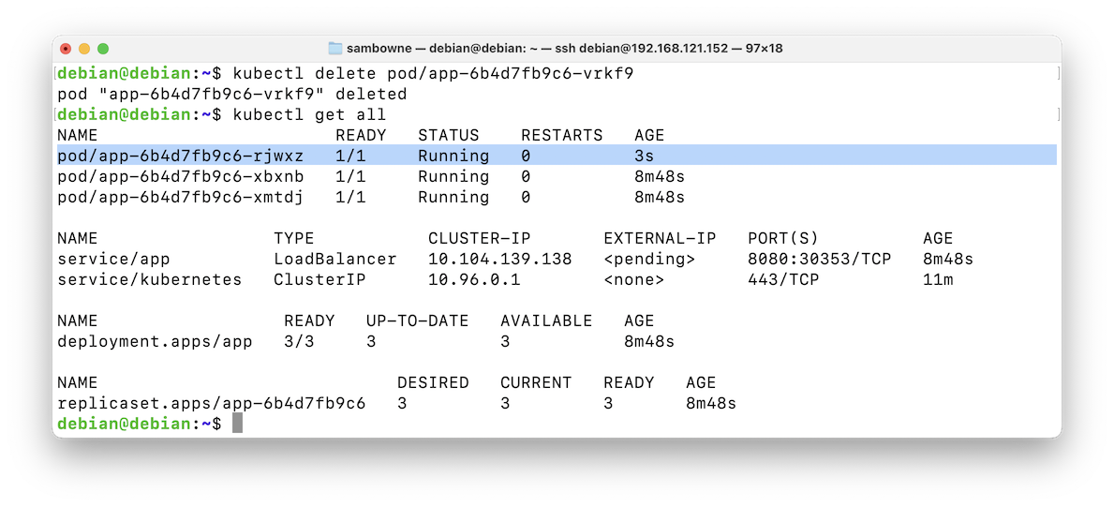Screen dimensions: 1114x507
Task: Maximize the window using the green button
Action: pyautogui.click(x=103, y=49)
